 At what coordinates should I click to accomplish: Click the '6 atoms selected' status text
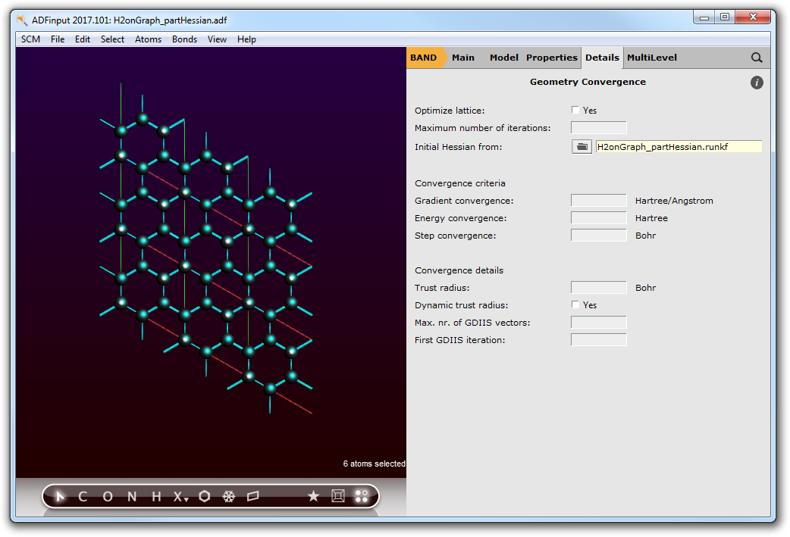pos(375,464)
